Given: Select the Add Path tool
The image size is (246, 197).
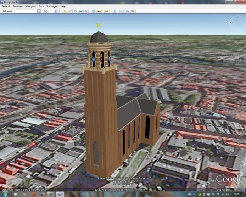Looking at the screenshot, I should click(75, 11).
